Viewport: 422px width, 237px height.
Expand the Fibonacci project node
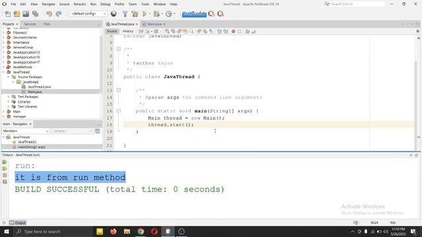coord(3,32)
